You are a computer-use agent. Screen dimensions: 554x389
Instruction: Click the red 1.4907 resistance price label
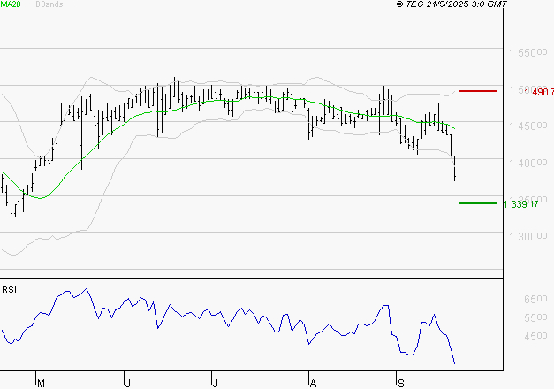[x=538, y=91]
